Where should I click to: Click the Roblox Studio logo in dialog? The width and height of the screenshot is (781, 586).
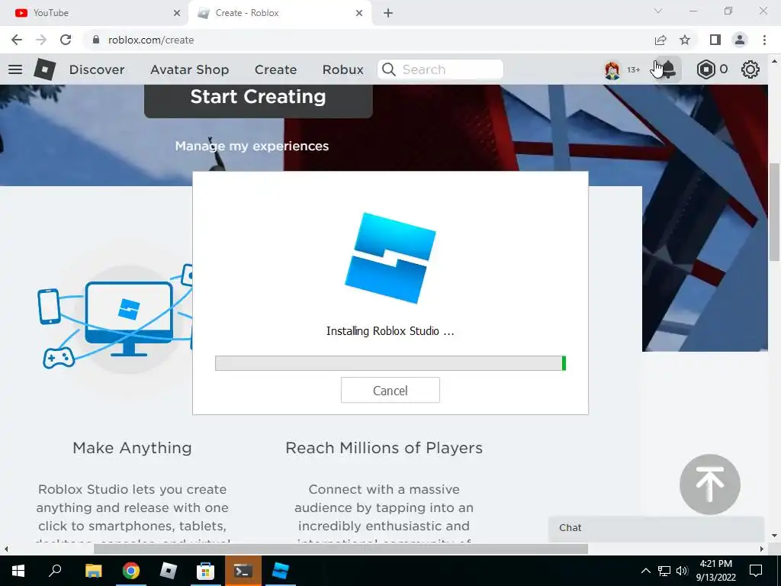point(390,258)
